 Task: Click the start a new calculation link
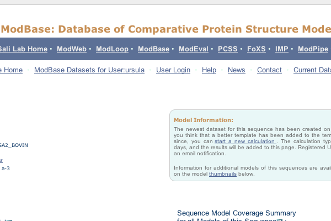point(245,141)
